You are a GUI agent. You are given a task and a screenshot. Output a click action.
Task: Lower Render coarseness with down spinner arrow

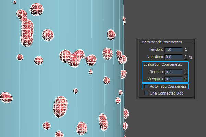(186, 74)
